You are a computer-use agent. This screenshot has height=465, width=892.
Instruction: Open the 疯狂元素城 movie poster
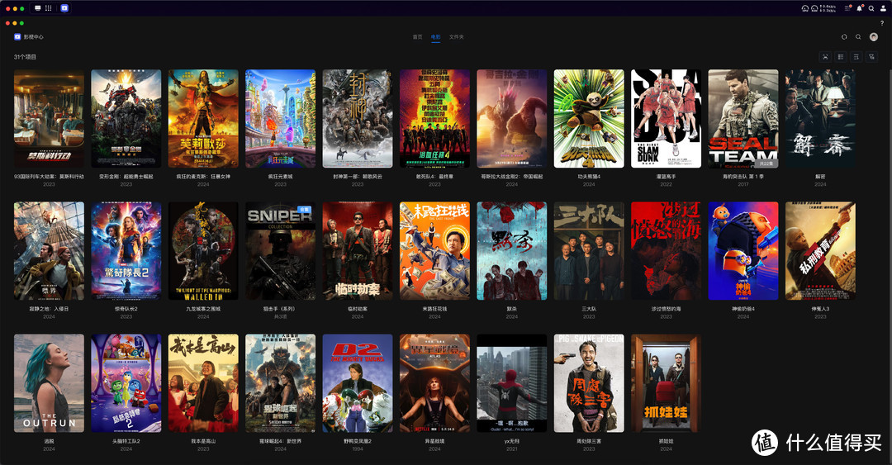point(281,118)
